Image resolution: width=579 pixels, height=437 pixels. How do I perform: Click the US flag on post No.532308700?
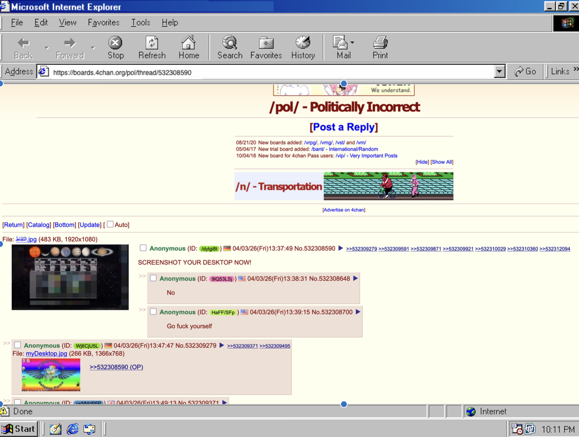244,312
